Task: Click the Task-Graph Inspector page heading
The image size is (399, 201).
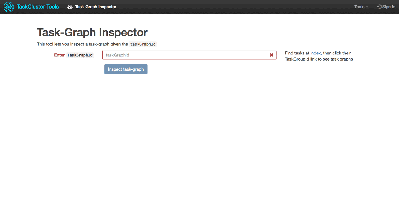Action: point(92,32)
